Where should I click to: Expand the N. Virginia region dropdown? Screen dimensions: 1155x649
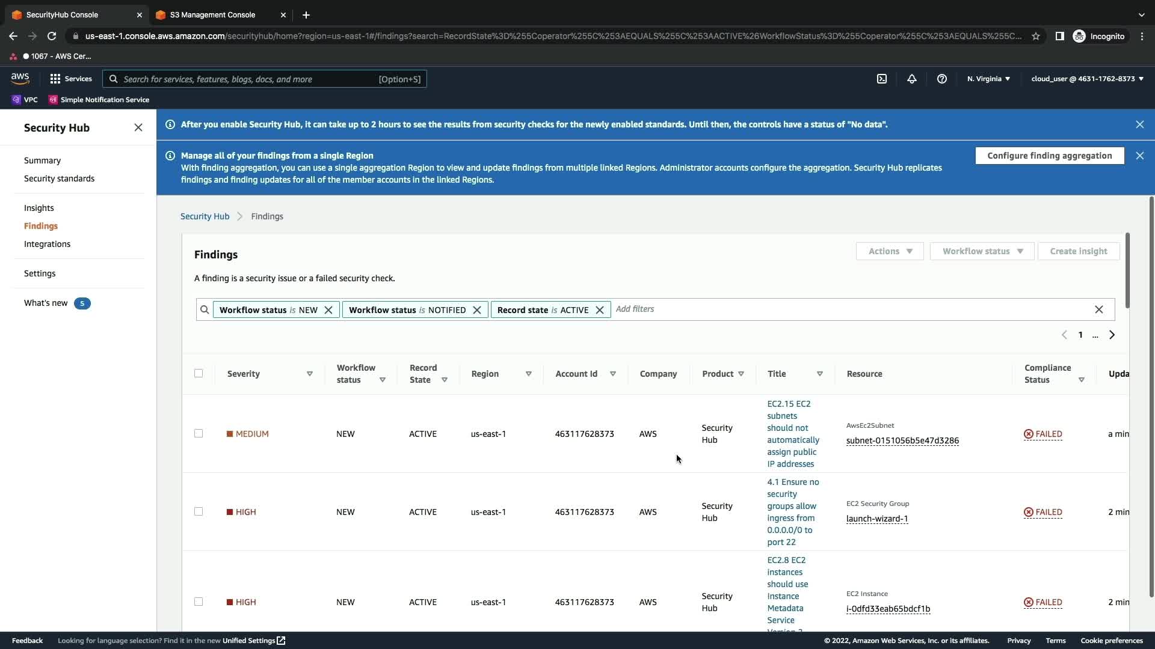(x=988, y=79)
